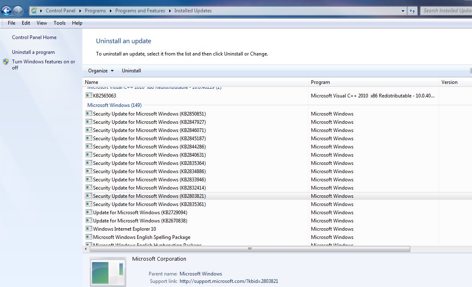Open the support link for kbid=2803821
The height and width of the screenshot is (287, 472).
tap(229, 281)
